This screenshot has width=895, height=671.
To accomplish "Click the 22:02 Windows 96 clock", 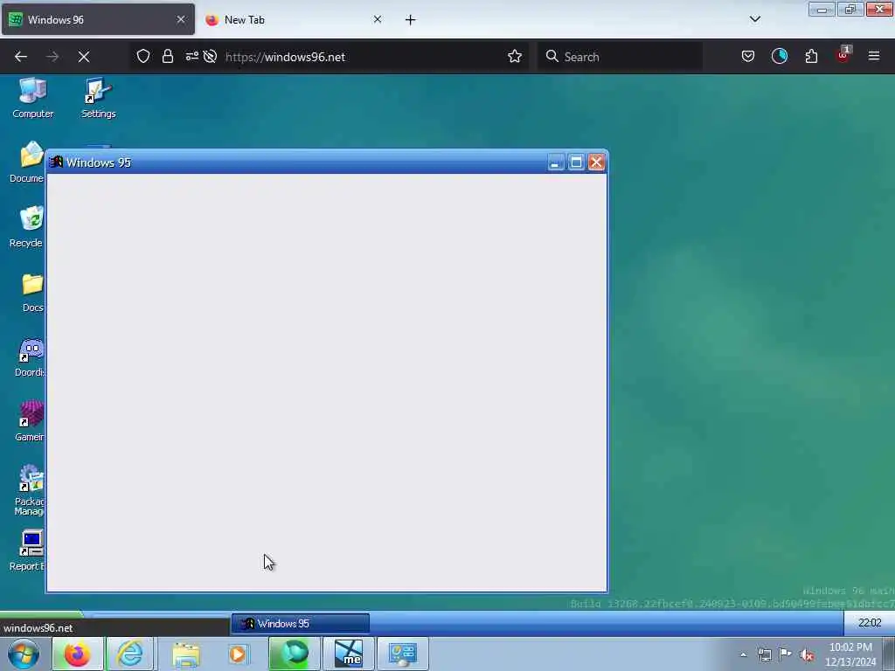I will pos(870,622).
